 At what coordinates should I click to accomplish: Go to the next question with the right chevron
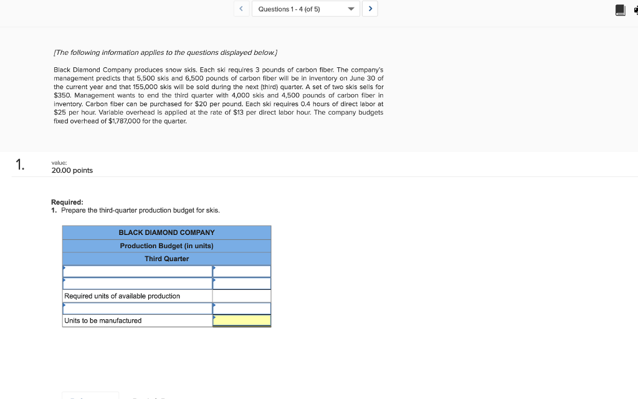click(370, 9)
